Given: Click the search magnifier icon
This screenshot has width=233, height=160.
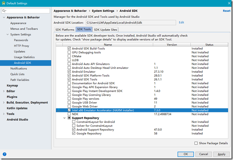Looking at the screenshot, I should 4,11.
